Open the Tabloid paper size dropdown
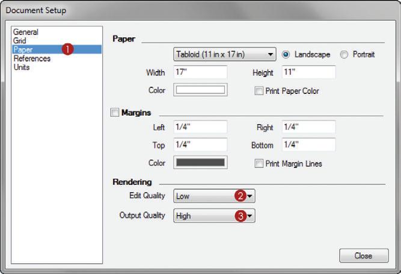Image resolution: width=401 pixels, height=274 pixels. tap(225, 54)
